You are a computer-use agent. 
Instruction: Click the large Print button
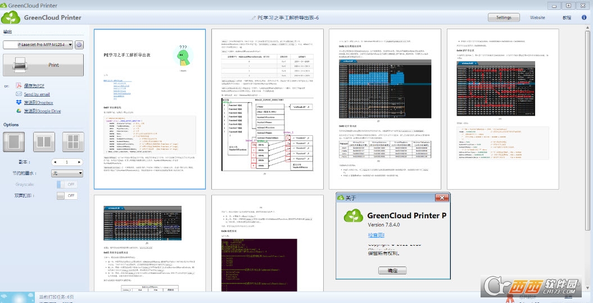click(43, 65)
